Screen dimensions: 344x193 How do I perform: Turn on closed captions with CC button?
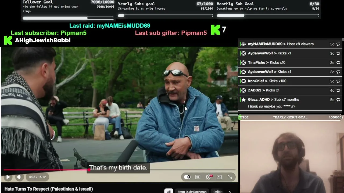(x=198, y=177)
